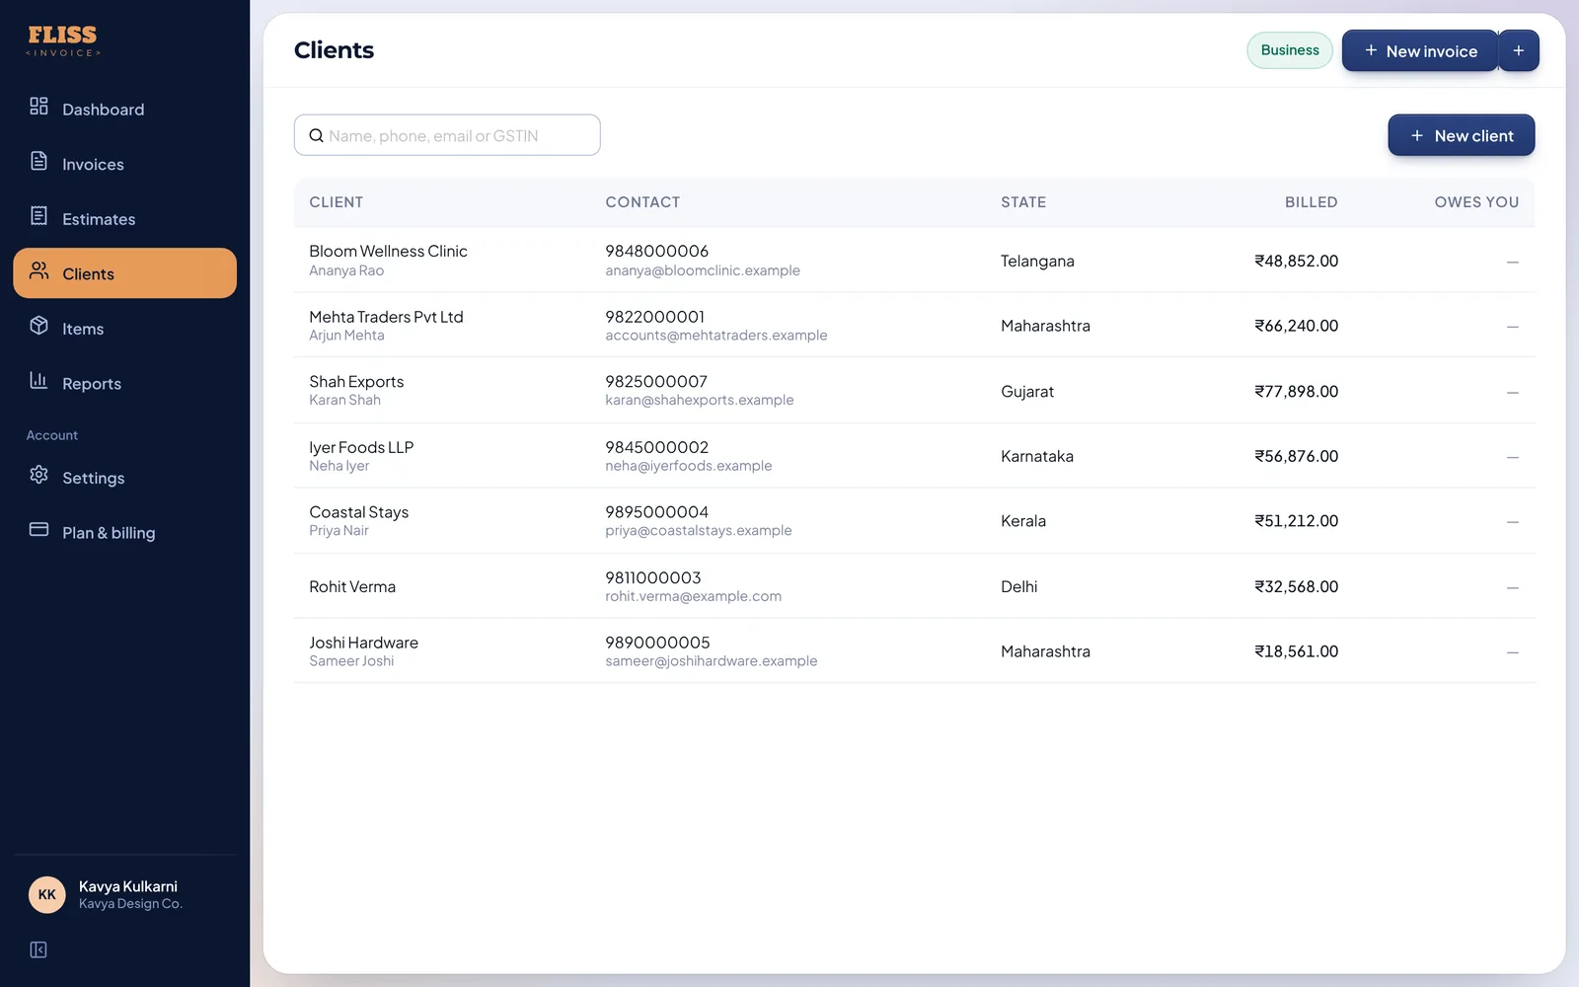Click email ananya@bloomclinic.example
This screenshot has height=987, width=1579.
pos(703,270)
